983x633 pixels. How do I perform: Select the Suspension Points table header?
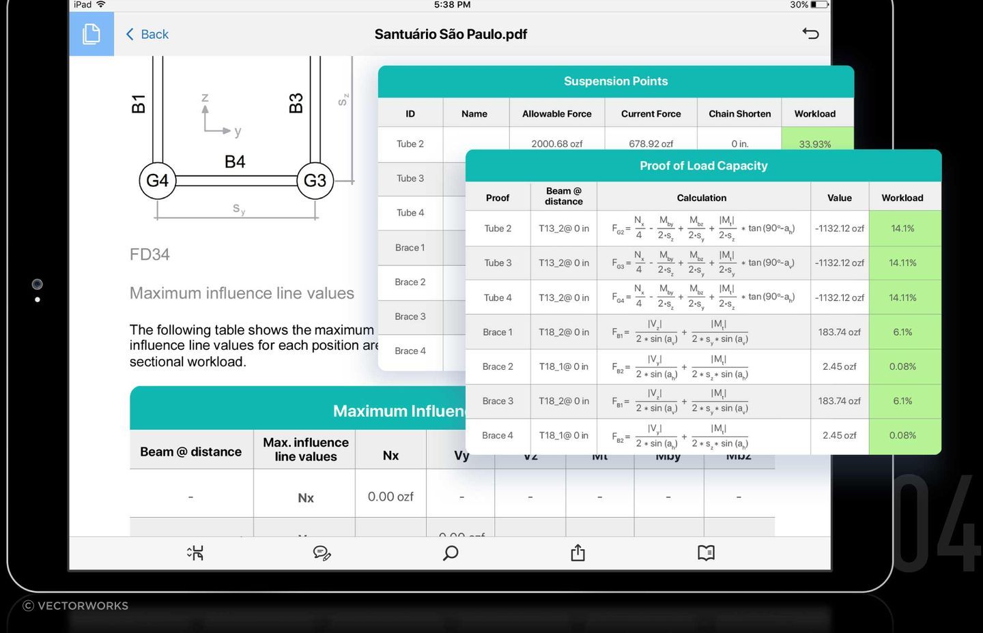(x=615, y=81)
